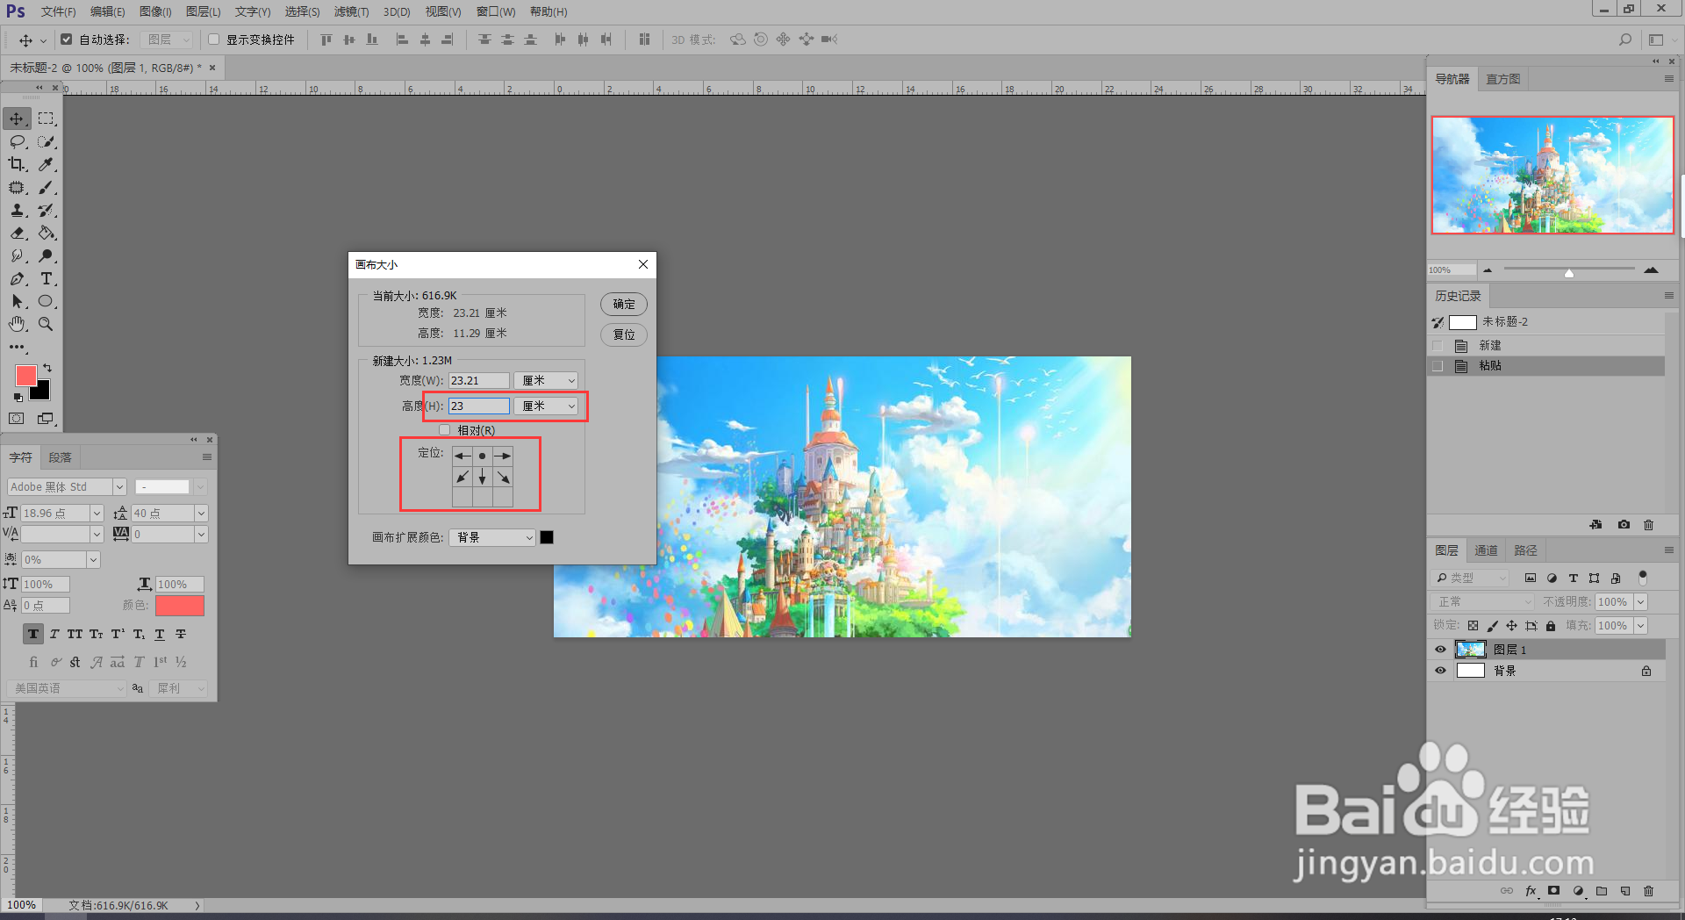Select the Eyedropper tool
The width and height of the screenshot is (1685, 920).
47,164
